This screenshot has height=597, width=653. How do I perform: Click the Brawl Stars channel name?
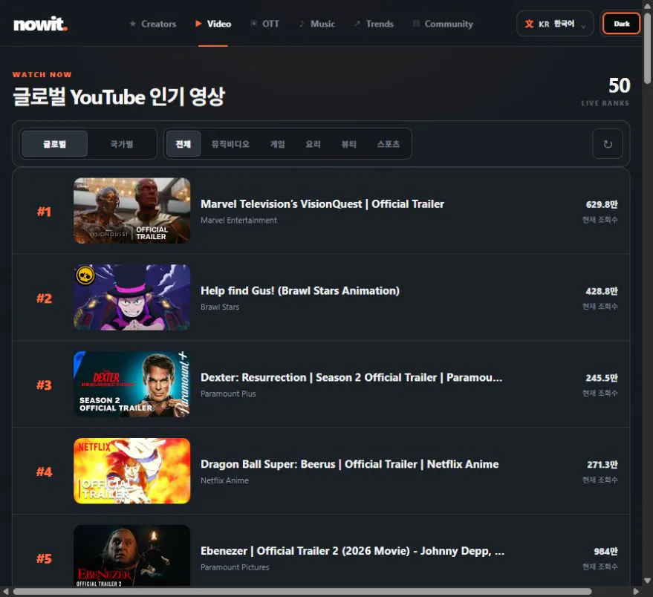pyautogui.click(x=220, y=307)
